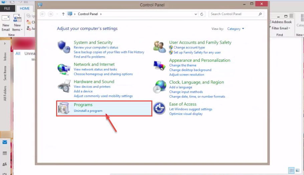Screen dimensions: 304x175
Task: Open the Programs category link
Action: click(83, 105)
